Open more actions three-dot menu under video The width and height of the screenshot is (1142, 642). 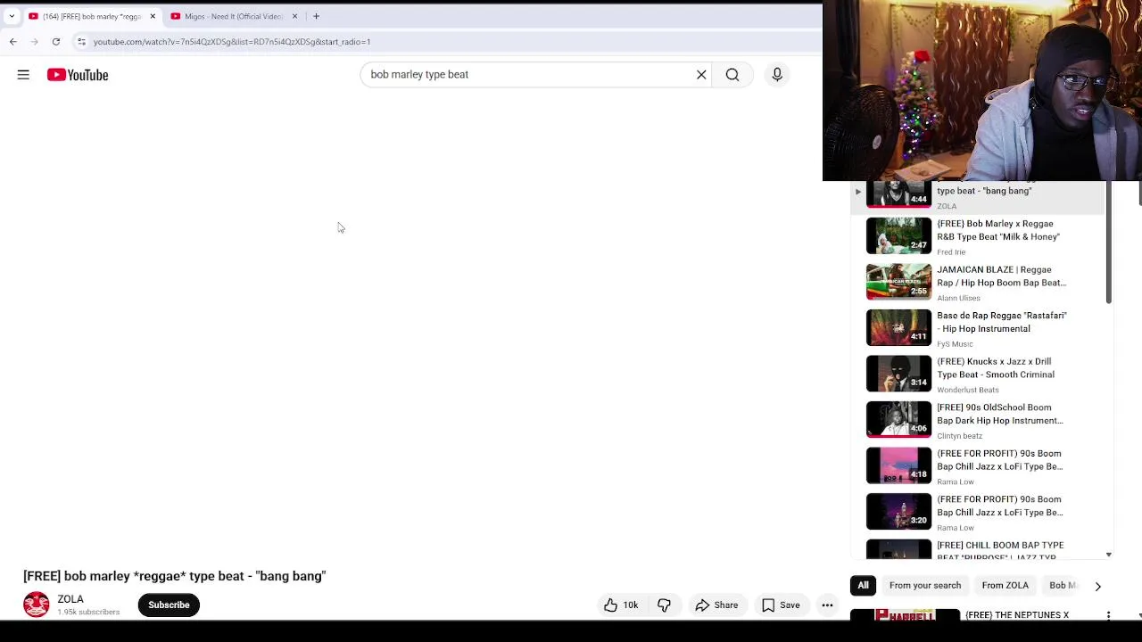tap(827, 605)
